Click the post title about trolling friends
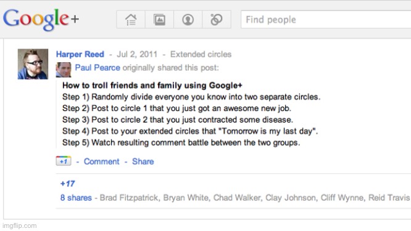Viewport: 411px width, 231px height. pos(152,85)
